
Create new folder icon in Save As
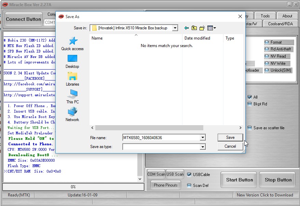[x=202, y=28]
